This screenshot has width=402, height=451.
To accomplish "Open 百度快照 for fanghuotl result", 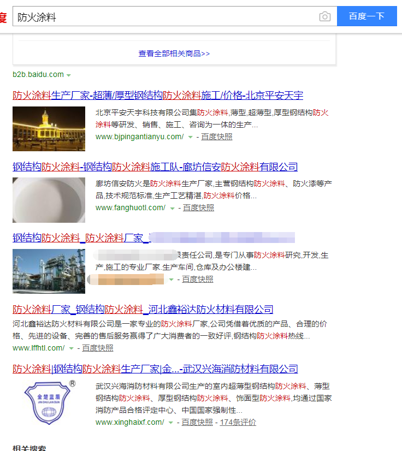I will coord(199,207).
